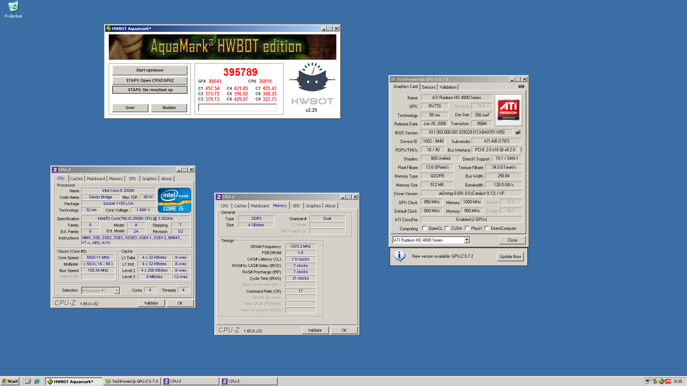Click the Bus Interface question mark in GPU-Z
The image size is (687, 386).
(x=521, y=150)
